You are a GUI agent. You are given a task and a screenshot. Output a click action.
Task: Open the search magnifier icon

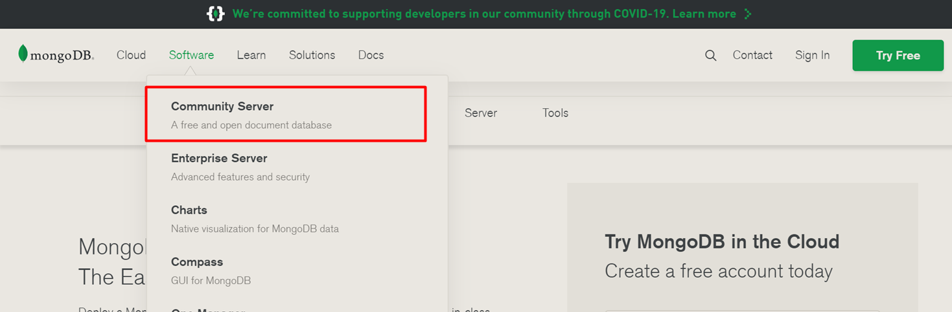(x=711, y=56)
